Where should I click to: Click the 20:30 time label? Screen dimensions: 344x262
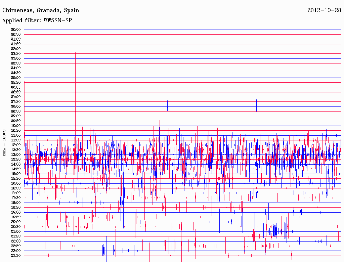(x=16, y=227)
